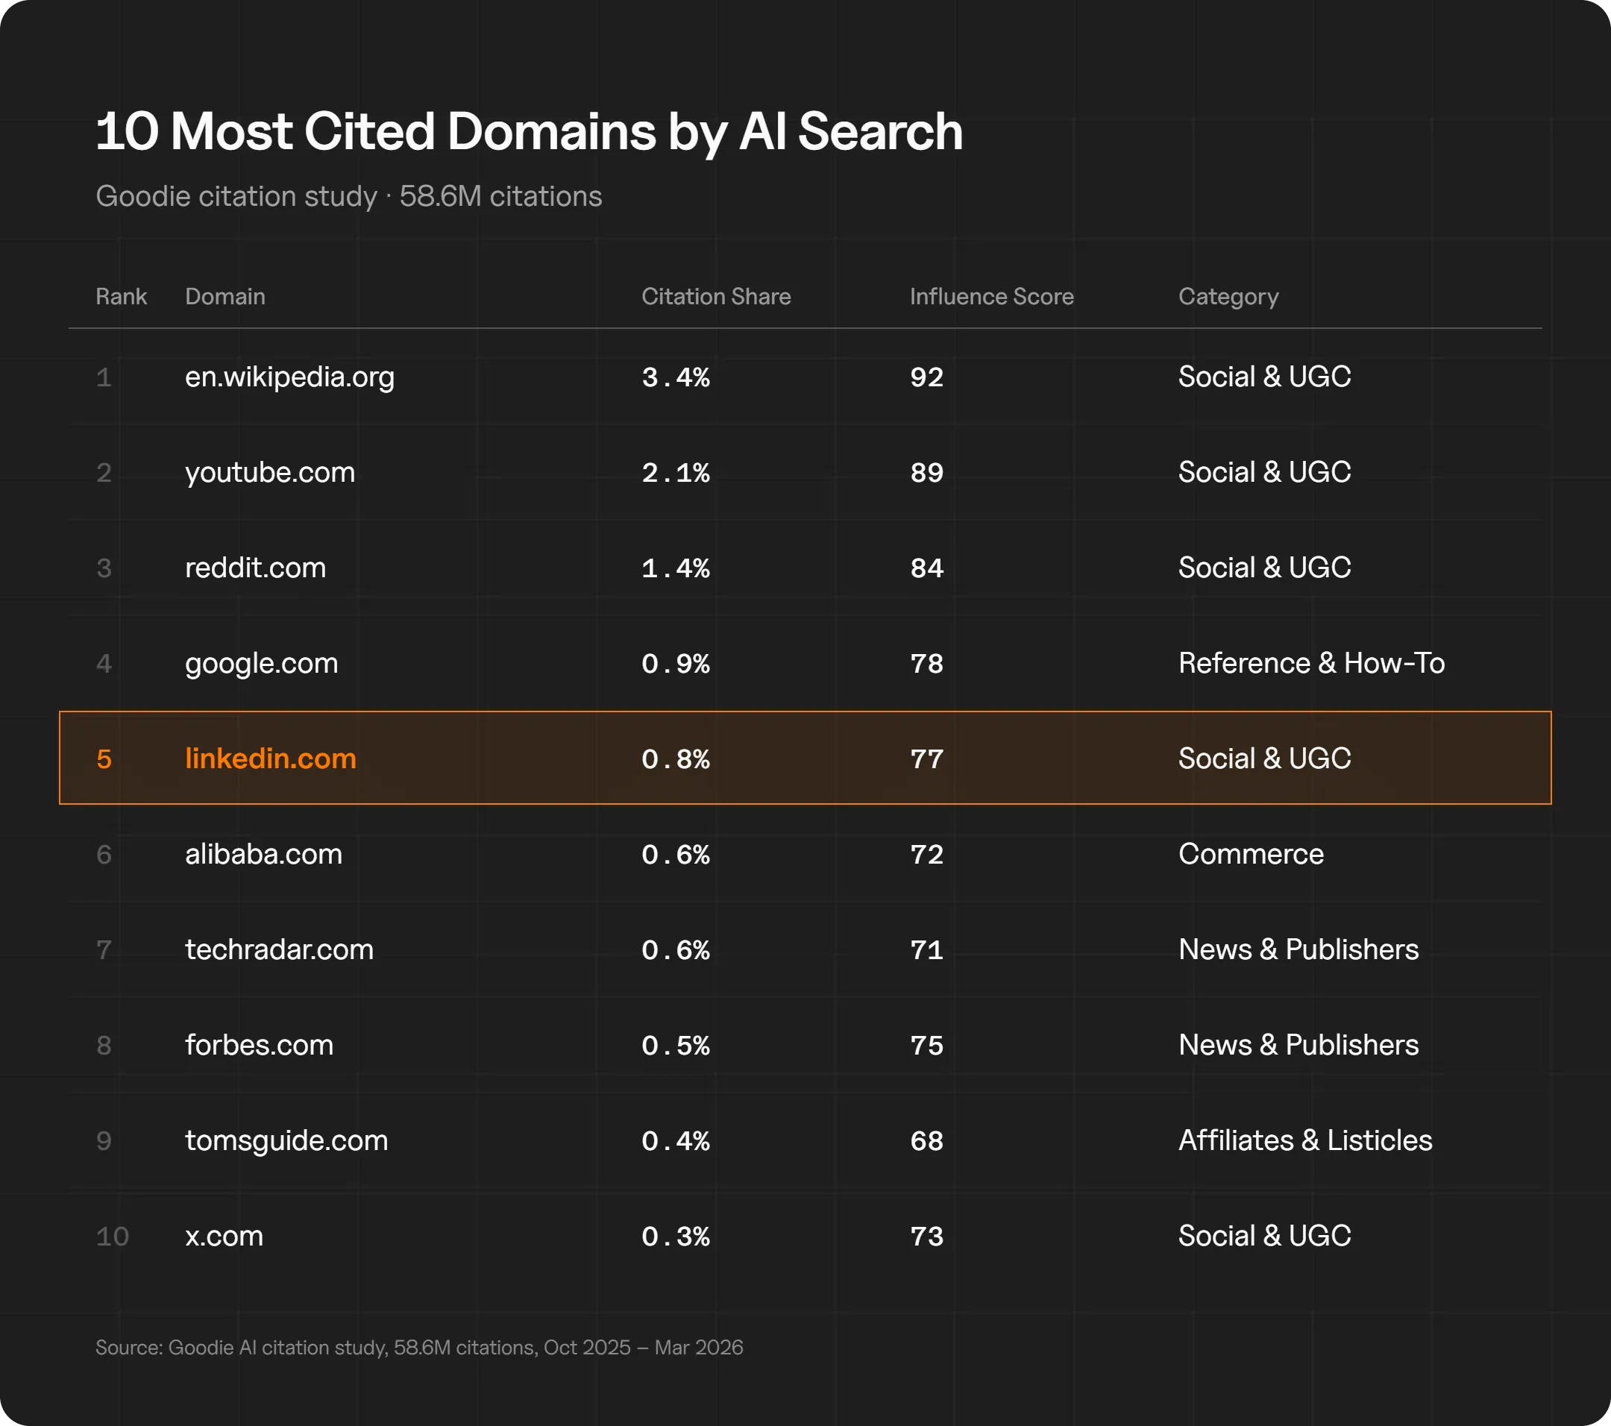Click 'Reference & How-To' category for google.com
Screen dimensions: 1611x1426
pos(1311,663)
